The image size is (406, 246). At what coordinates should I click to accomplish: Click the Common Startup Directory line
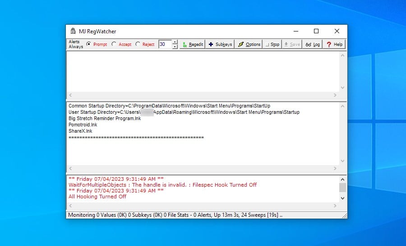[x=169, y=106]
